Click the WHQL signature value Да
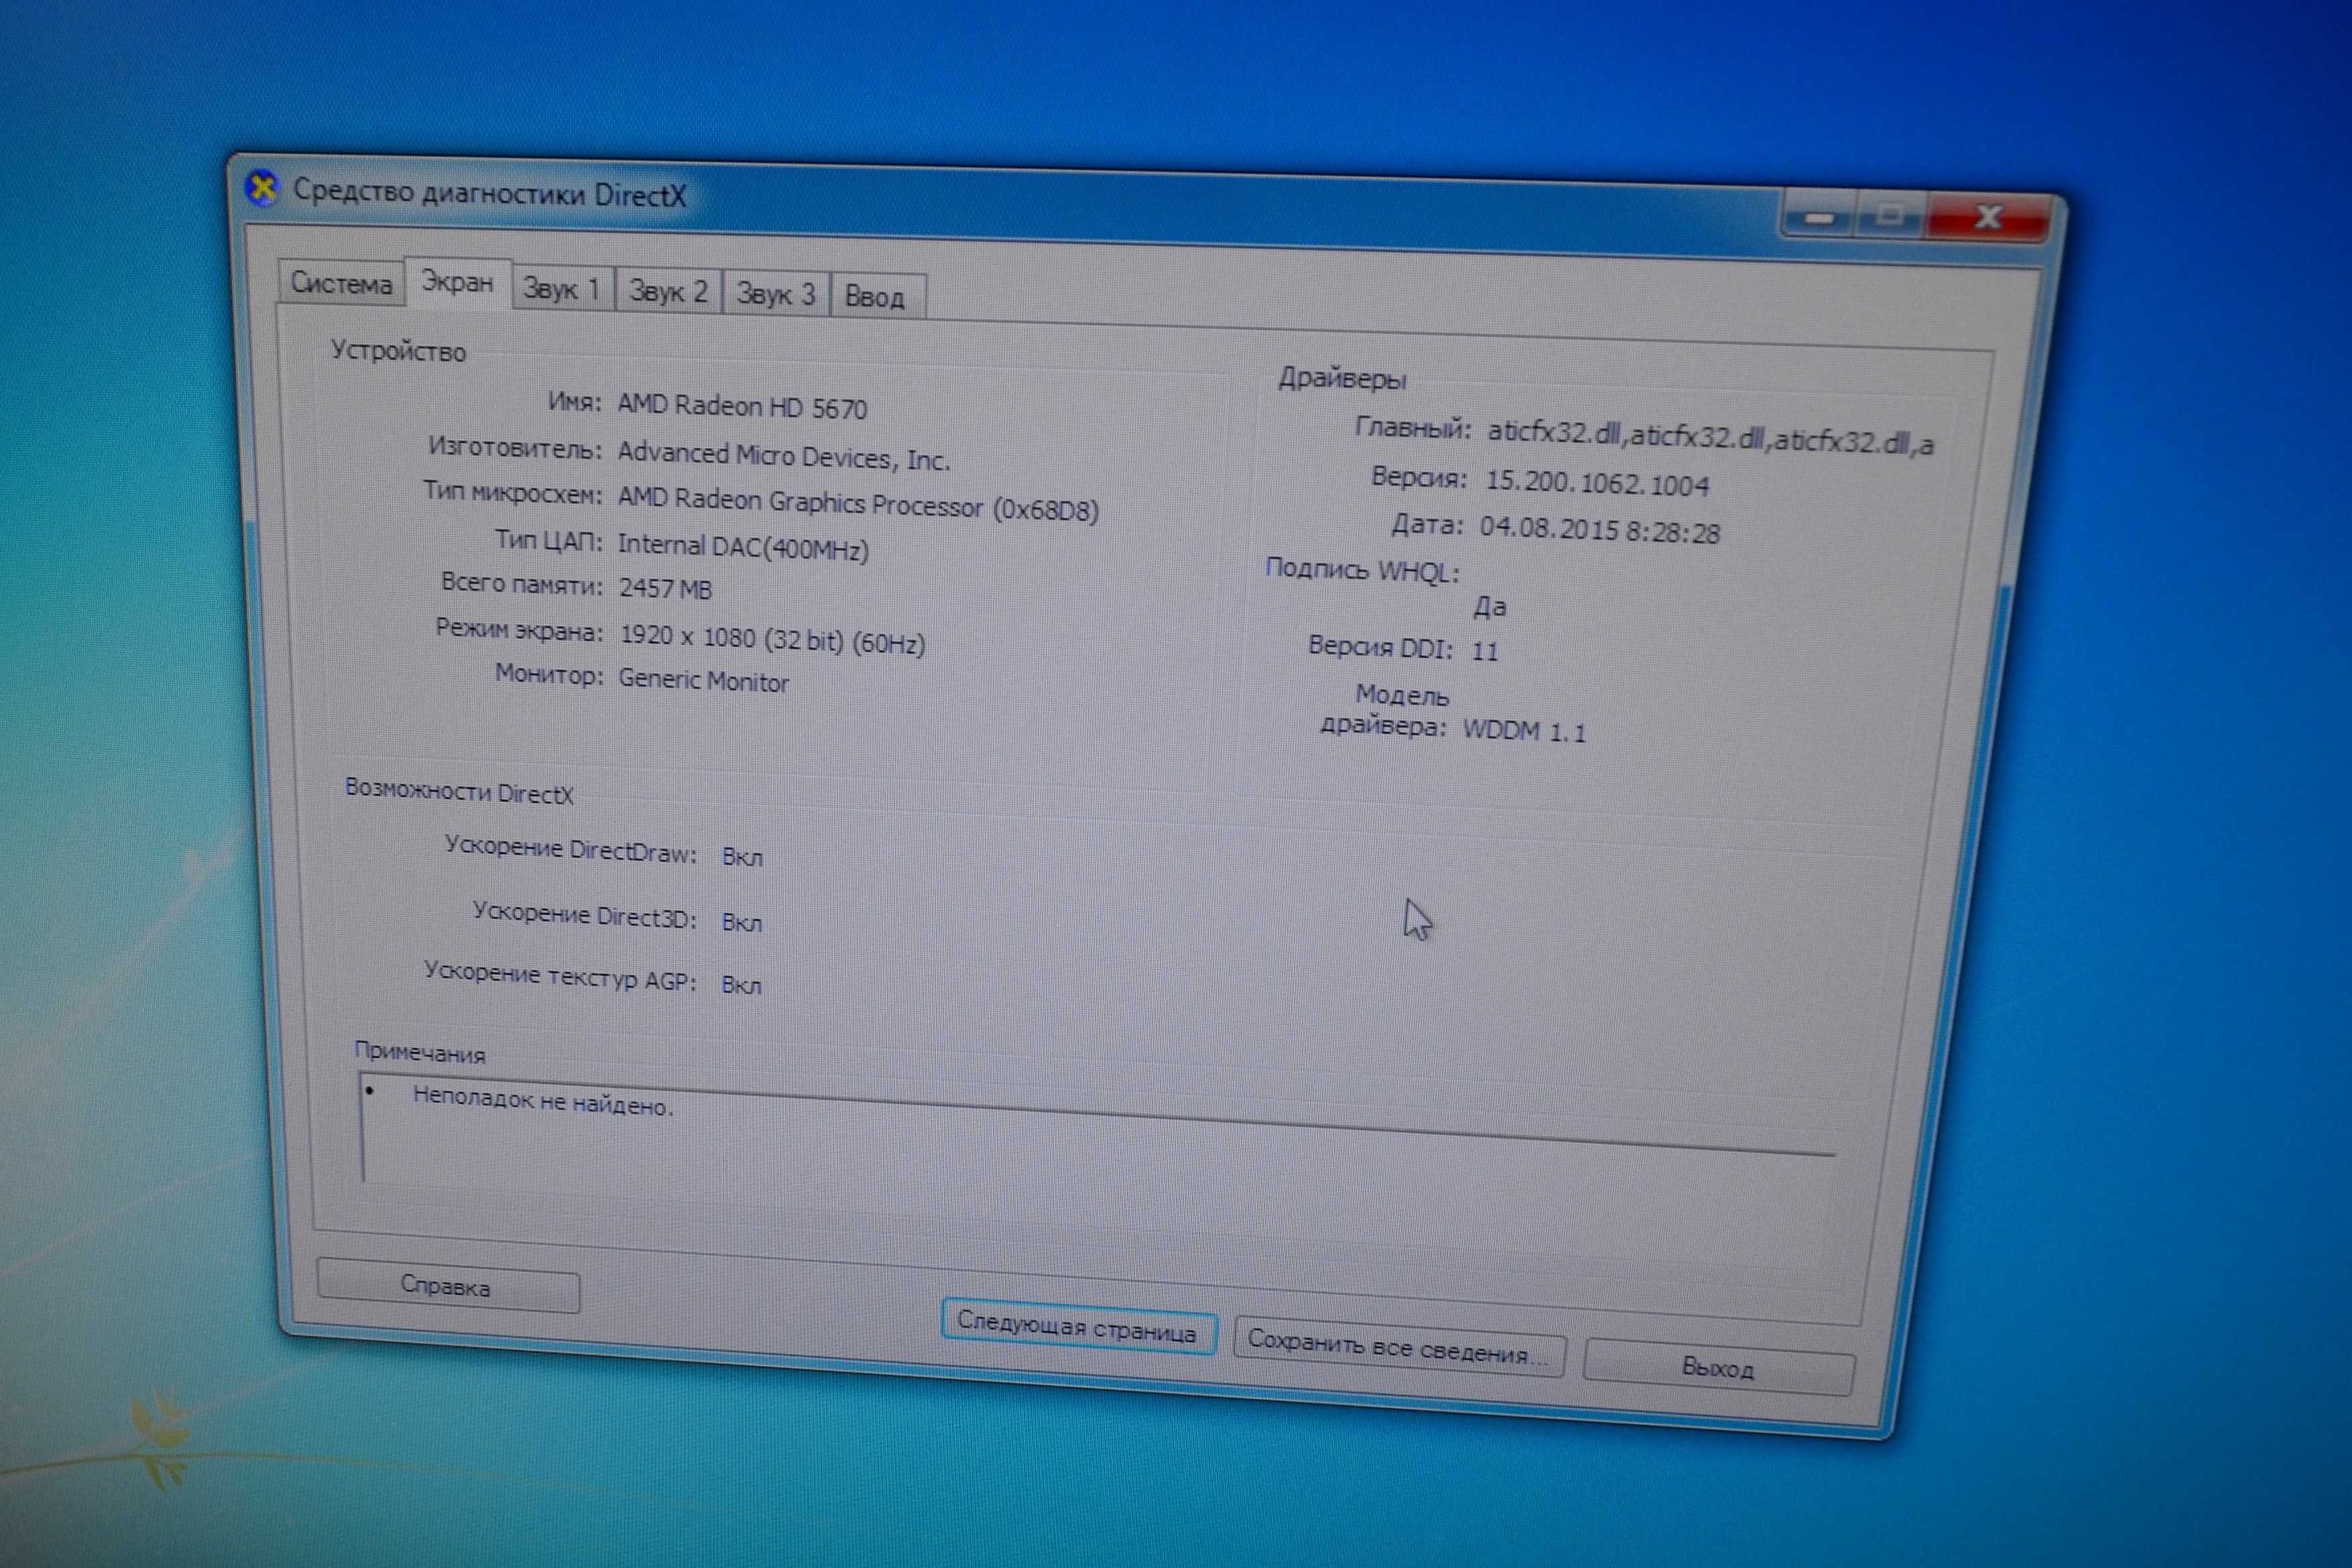This screenshot has height=1568, width=2352. point(1490,606)
